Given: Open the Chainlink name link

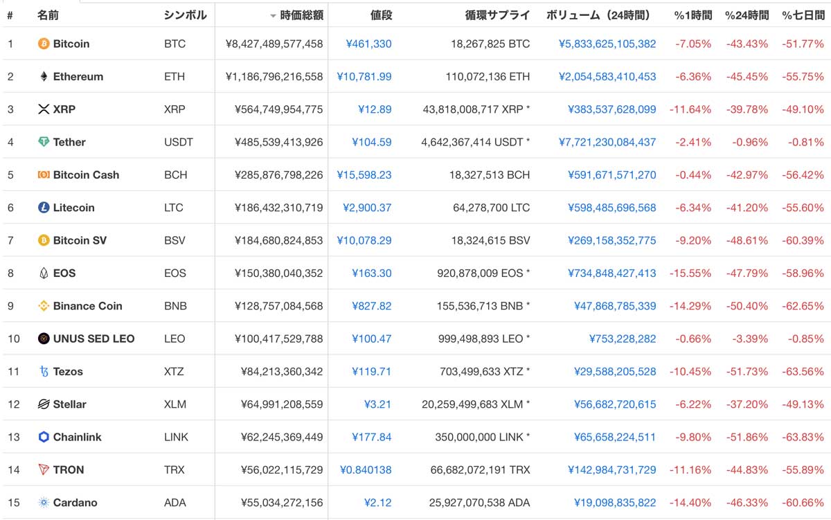Looking at the screenshot, I should 78,437.
